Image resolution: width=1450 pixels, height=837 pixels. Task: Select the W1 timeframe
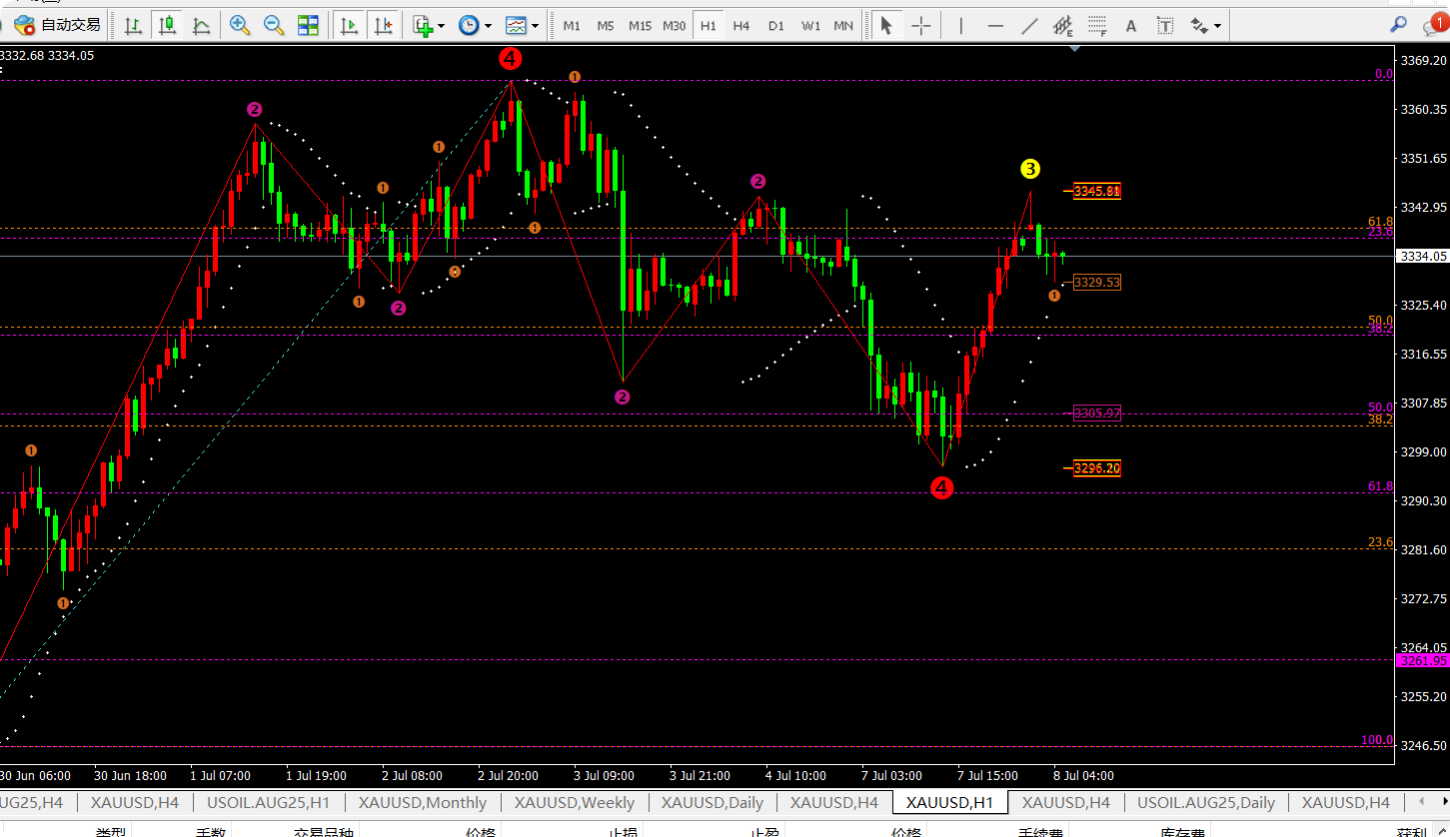point(810,26)
